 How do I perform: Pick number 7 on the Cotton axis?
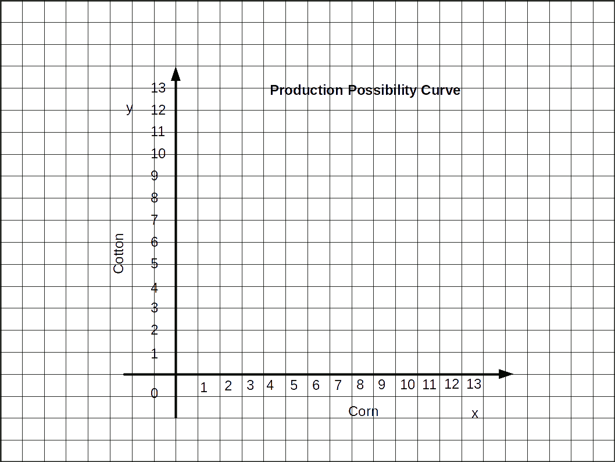[x=155, y=220]
